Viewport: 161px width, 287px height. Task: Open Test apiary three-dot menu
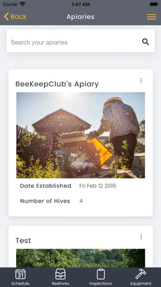141,237
